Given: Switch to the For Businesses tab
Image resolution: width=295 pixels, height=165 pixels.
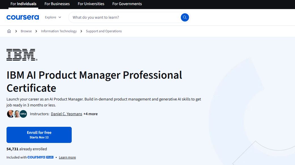Looking at the screenshot, I should [x=57, y=4].
